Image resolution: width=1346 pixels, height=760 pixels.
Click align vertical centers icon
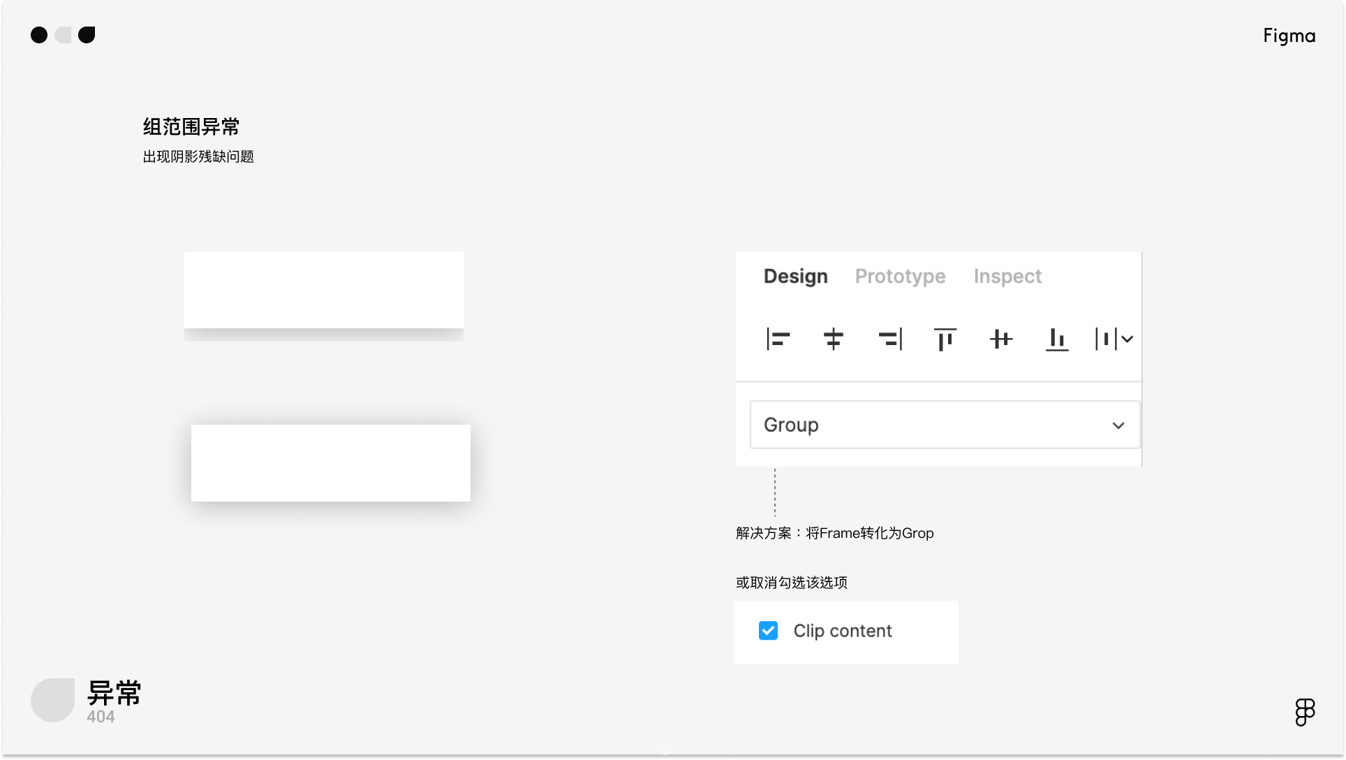coord(1000,339)
